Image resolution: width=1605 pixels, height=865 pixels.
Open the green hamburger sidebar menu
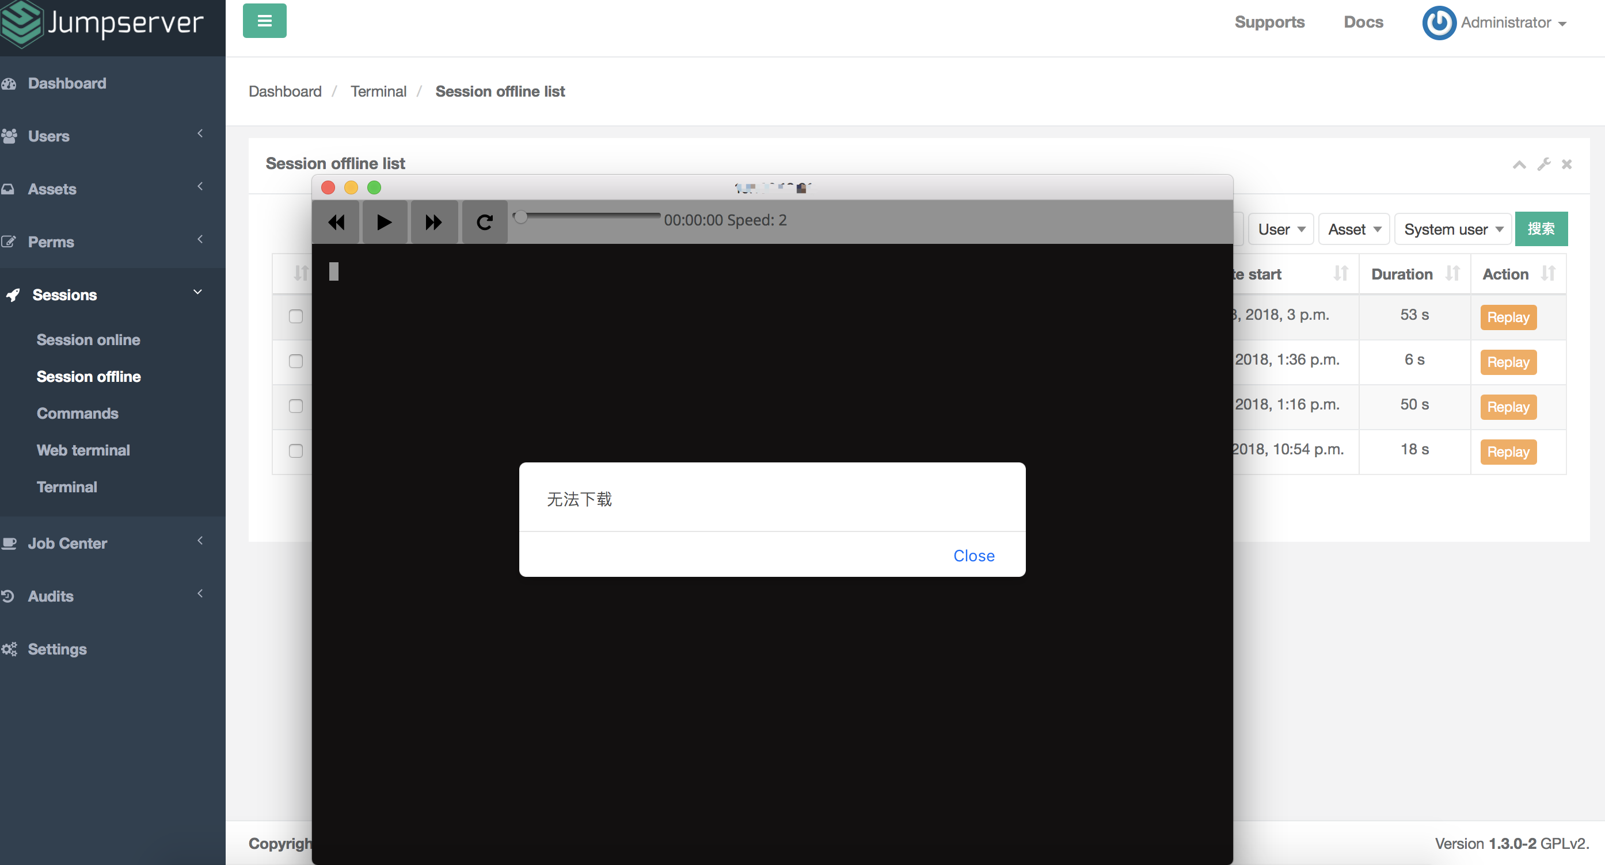[x=264, y=21]
